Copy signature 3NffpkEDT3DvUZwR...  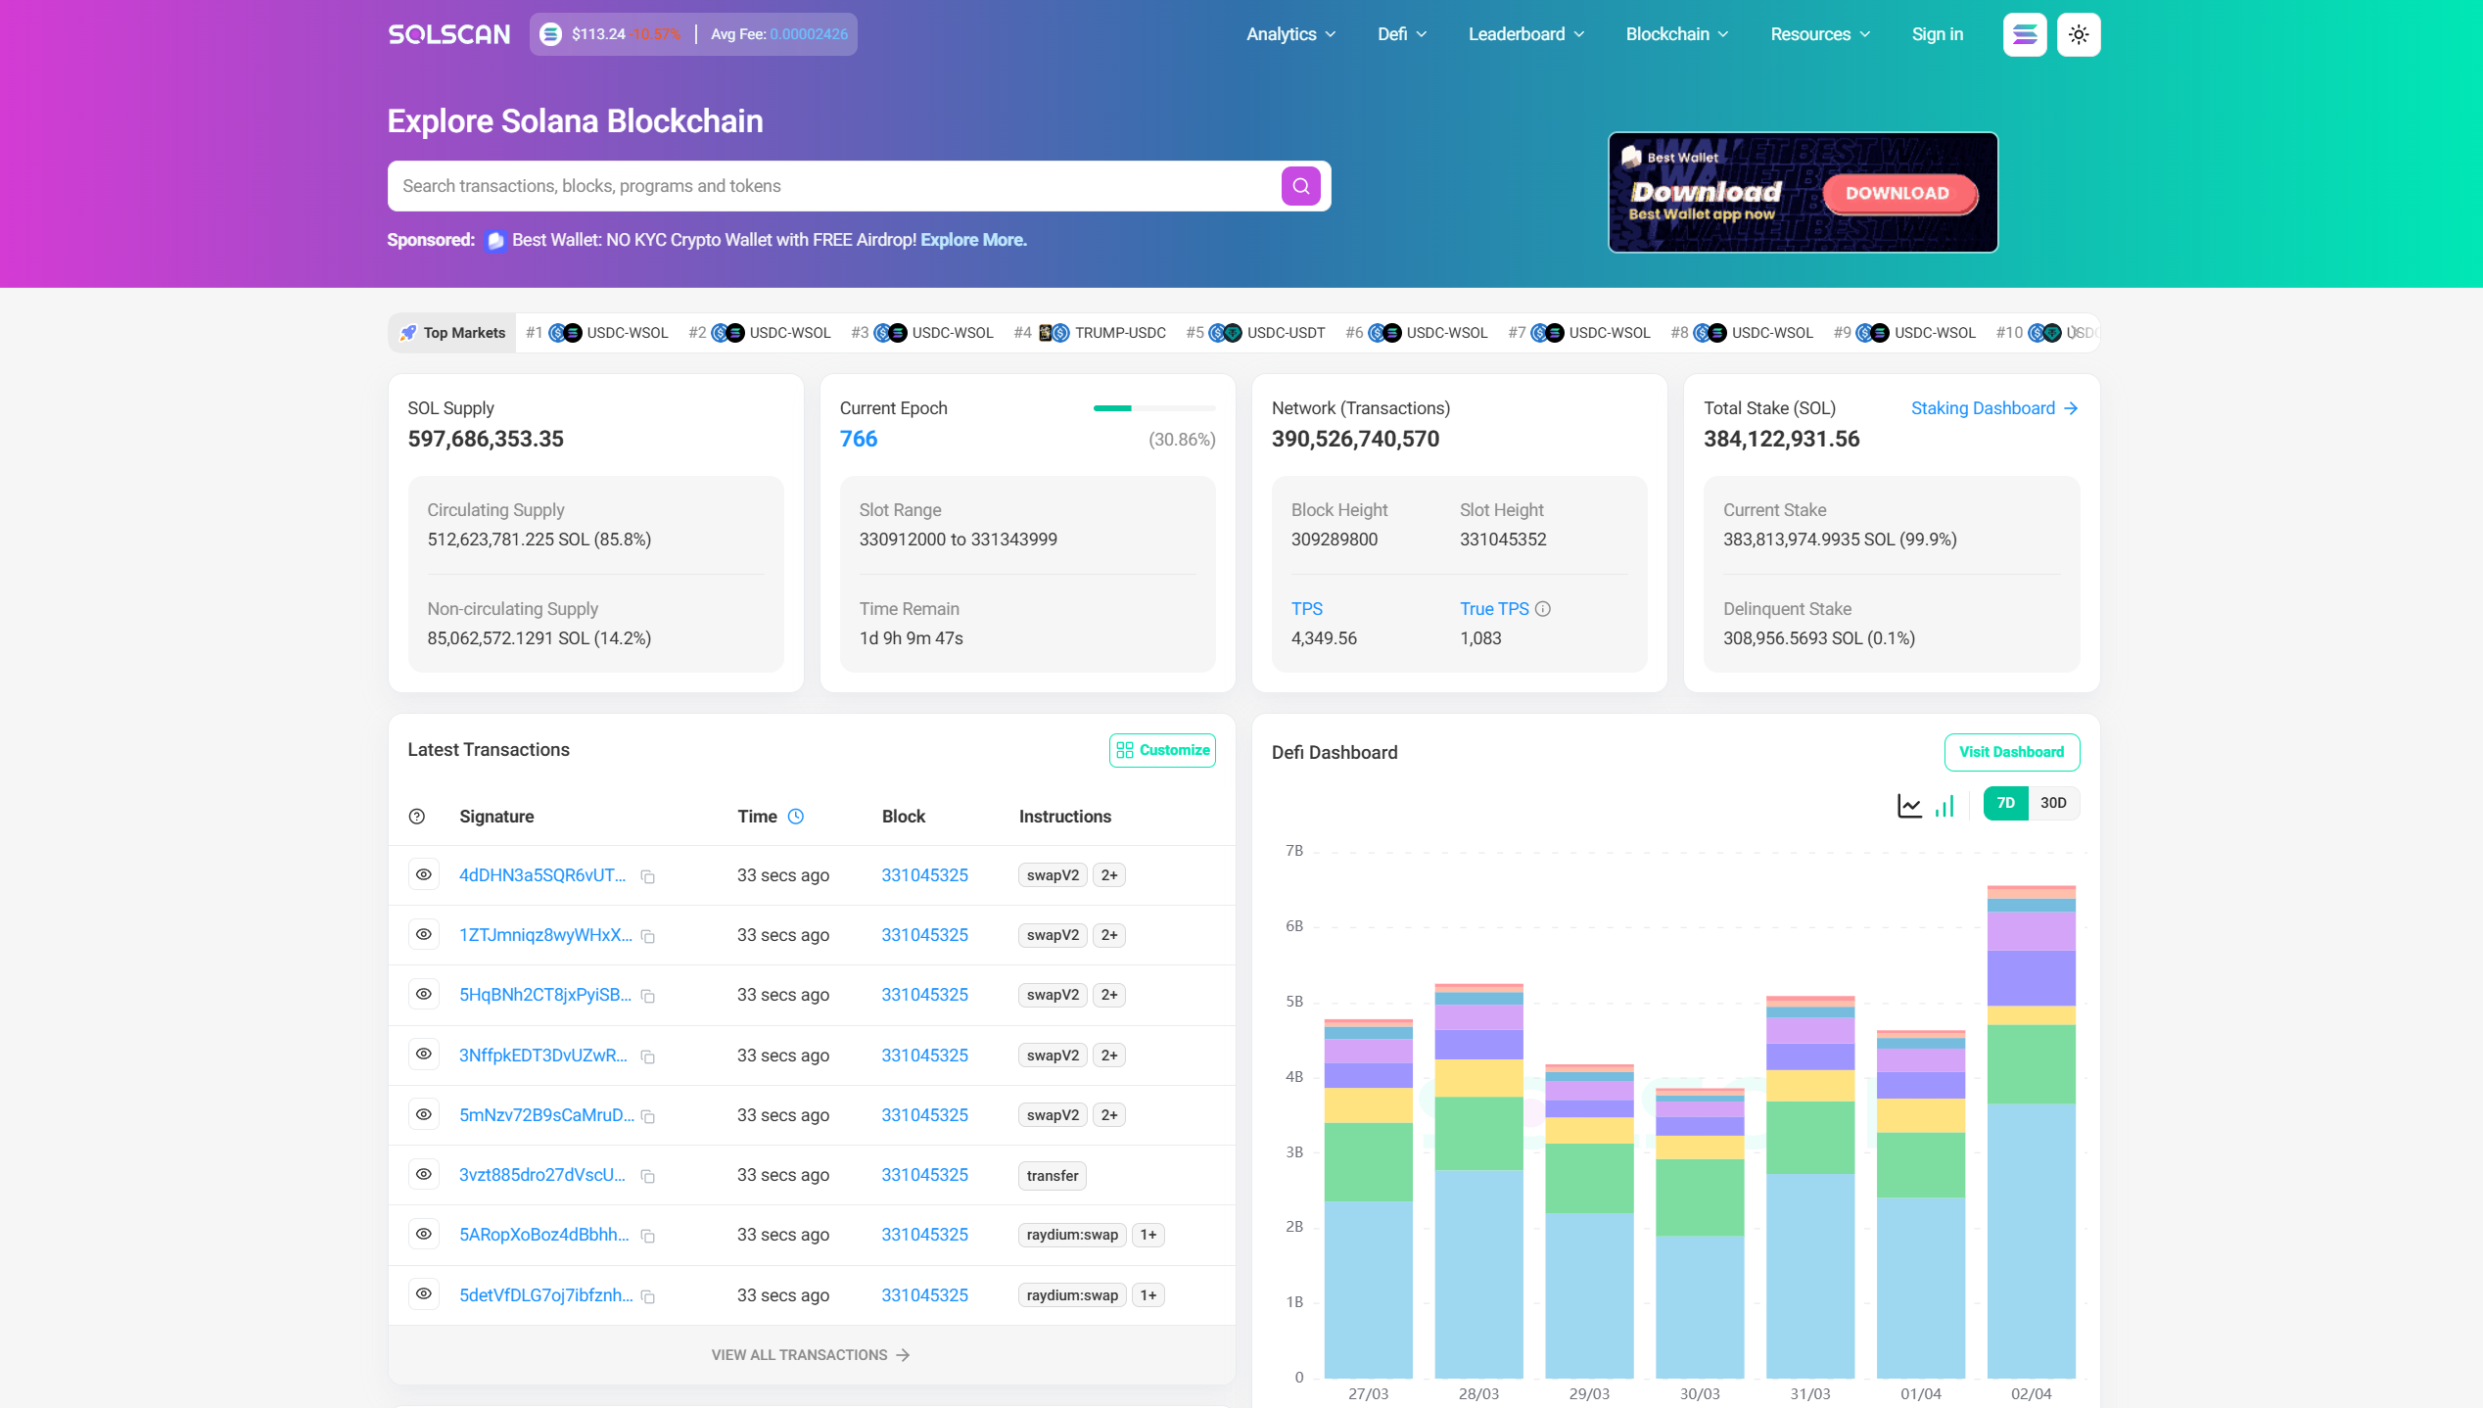(647, 1056)
